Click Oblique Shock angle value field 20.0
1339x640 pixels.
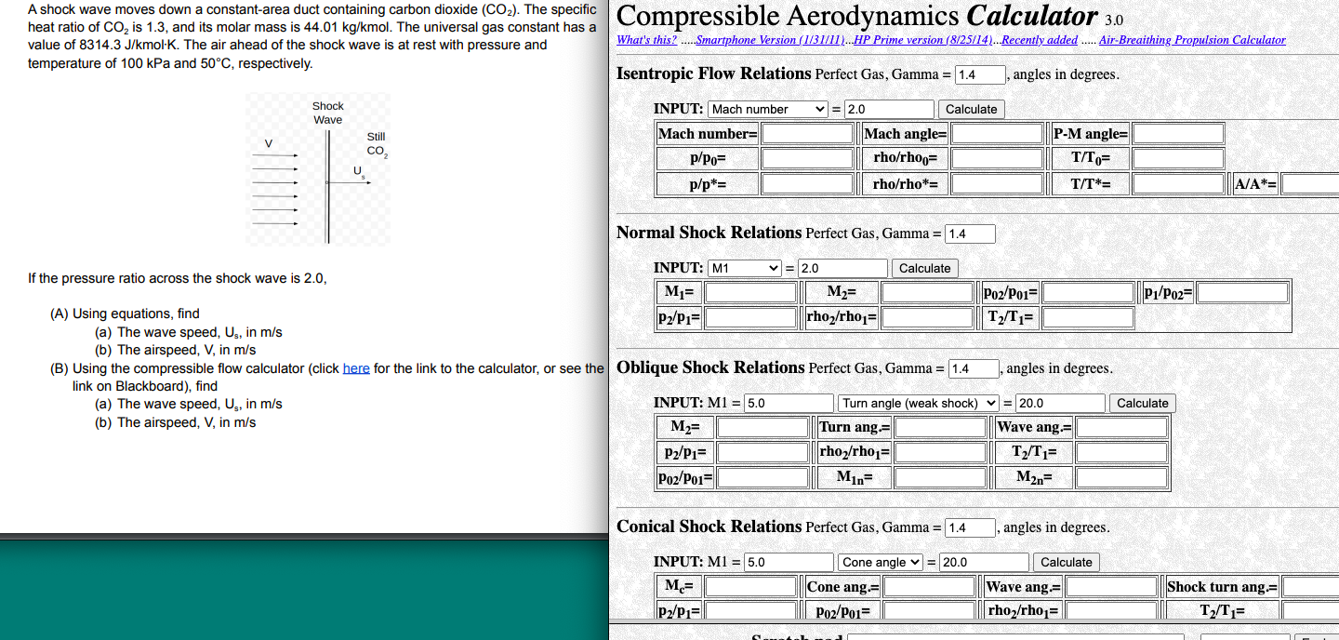pos(1060,403)
